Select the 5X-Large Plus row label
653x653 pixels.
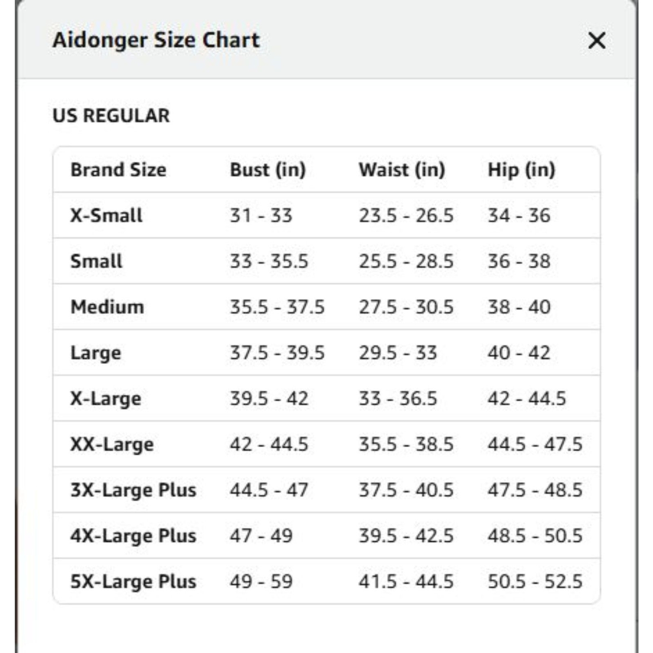pyautogui.click(x=133, y=582)
